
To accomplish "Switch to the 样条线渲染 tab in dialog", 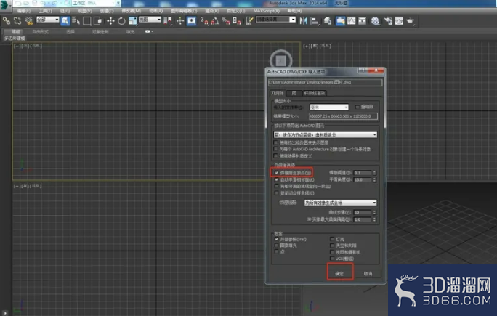I will click(x=314, y=93).
